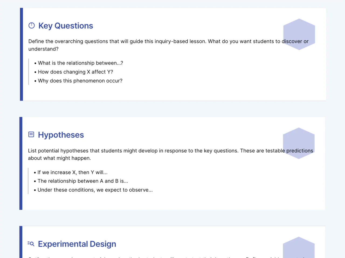Select the Key Questions heading
The height and width of the screenshot is (258, 345).
(x=66, y=26)
